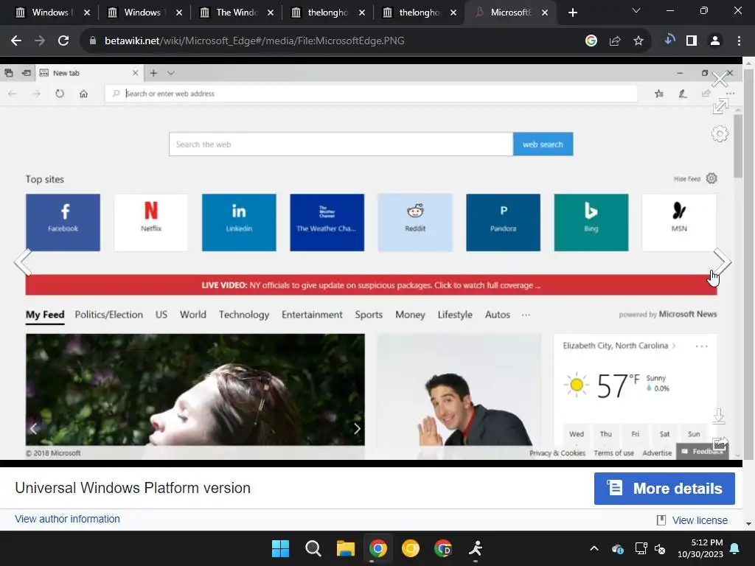Open Windows Start menu
The image size is (755, 566).
click(281, 548)
